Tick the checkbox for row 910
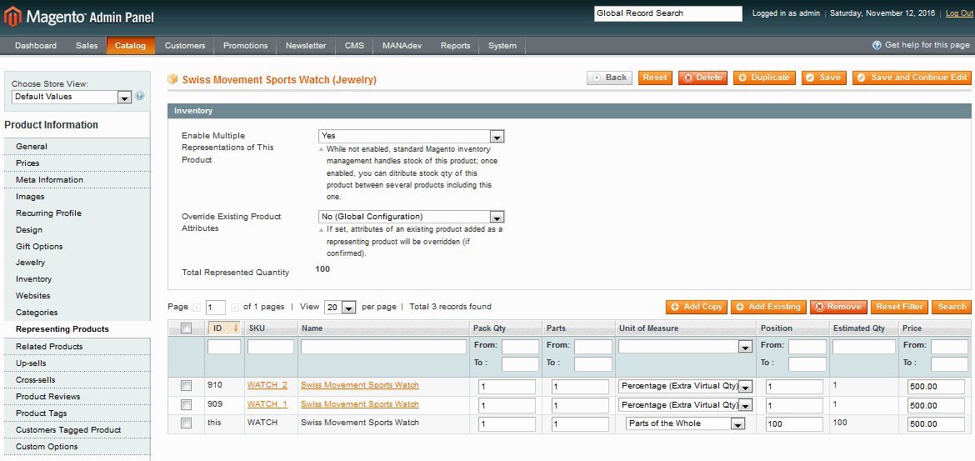The height and width of the screenshot is (461, 975). [x=186, y=386]
